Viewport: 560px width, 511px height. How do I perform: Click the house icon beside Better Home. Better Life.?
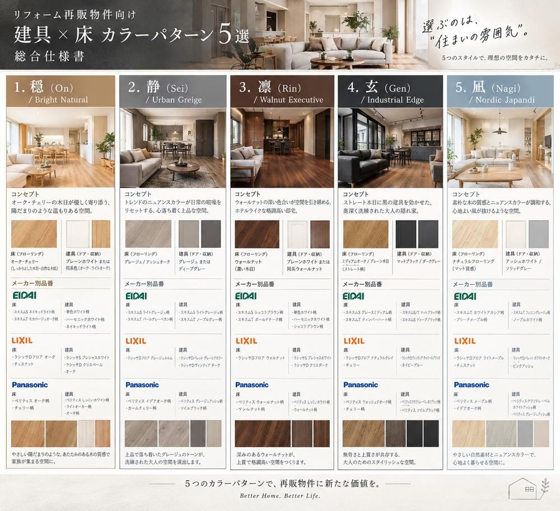(529, 489)
